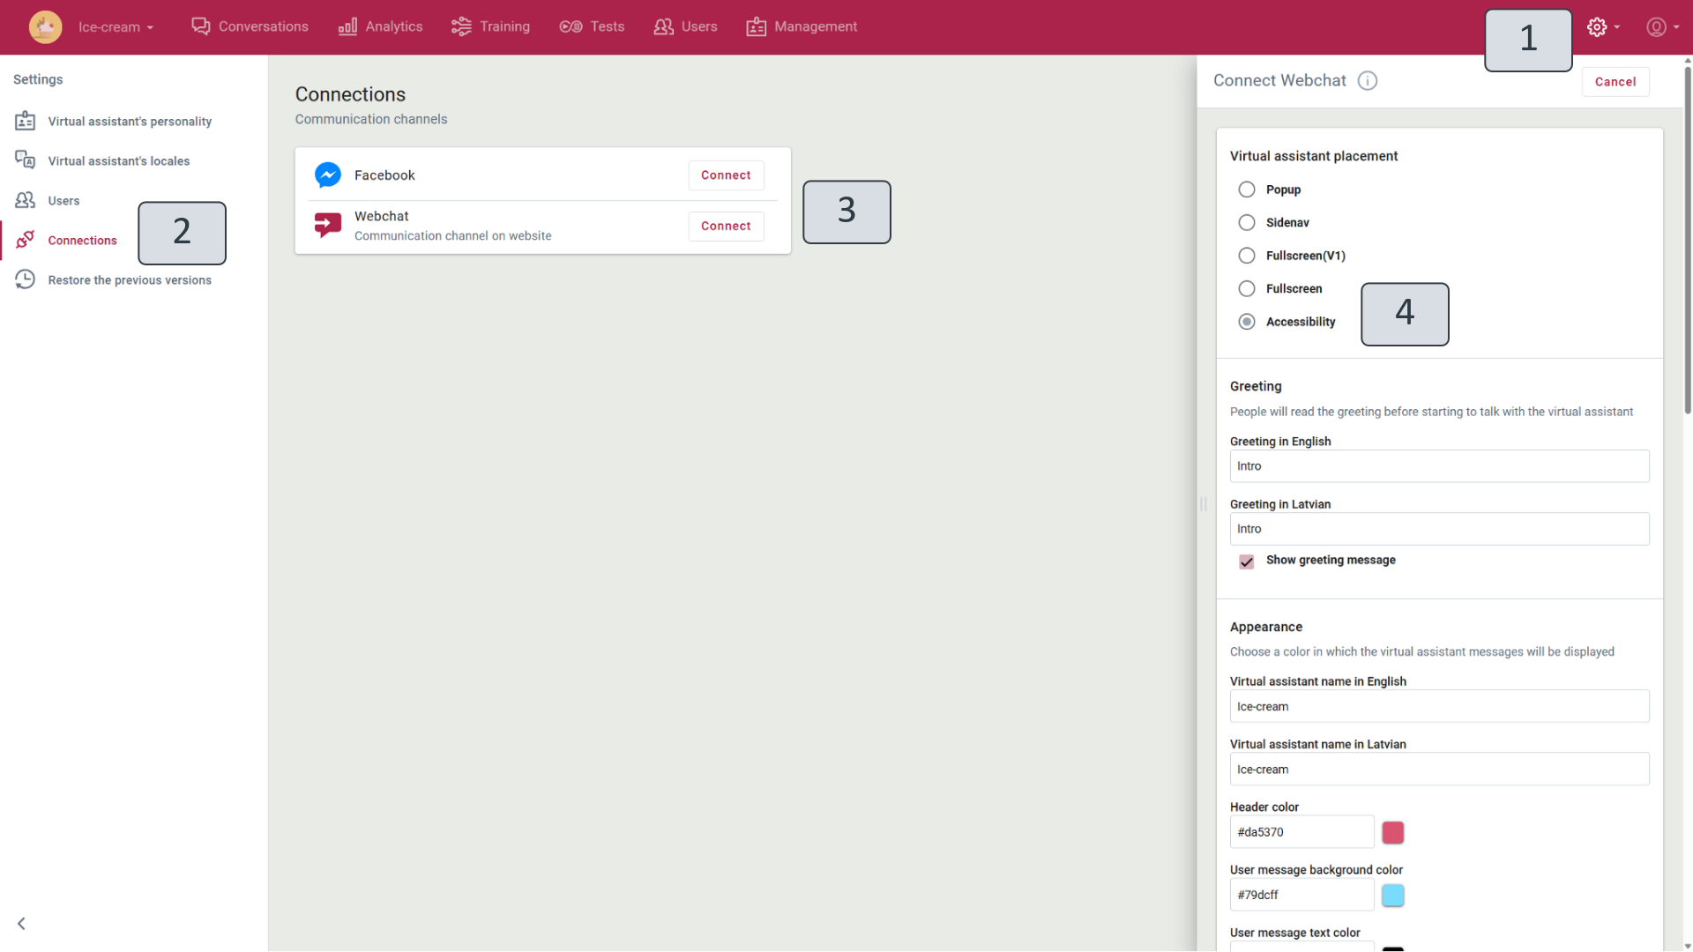Screen dimensions: 1693x952
Task: Select the Sidenav placement option
Action: coord(1247,222)
